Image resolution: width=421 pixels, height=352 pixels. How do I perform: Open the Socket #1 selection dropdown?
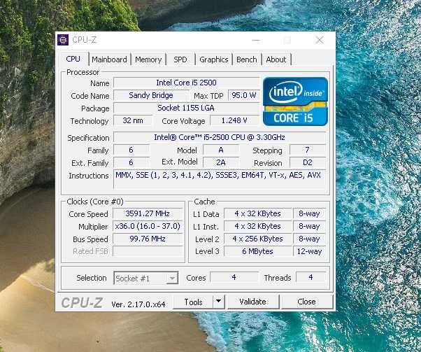click(145, 278)
